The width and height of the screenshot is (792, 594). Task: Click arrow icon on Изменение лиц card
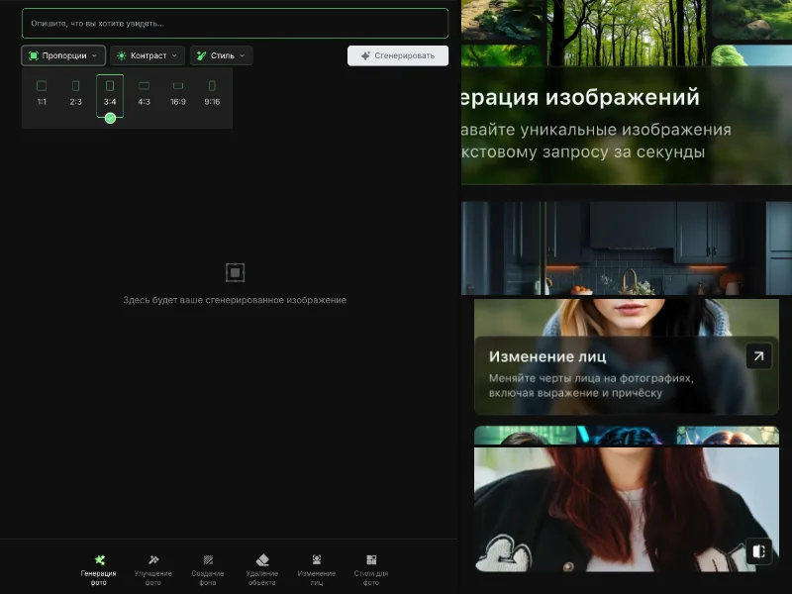(x=758, y=356)
